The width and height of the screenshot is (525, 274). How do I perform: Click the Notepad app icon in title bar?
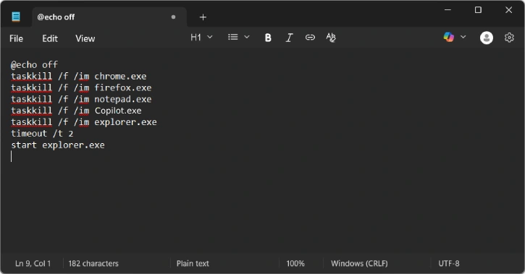tap(16, 17)
